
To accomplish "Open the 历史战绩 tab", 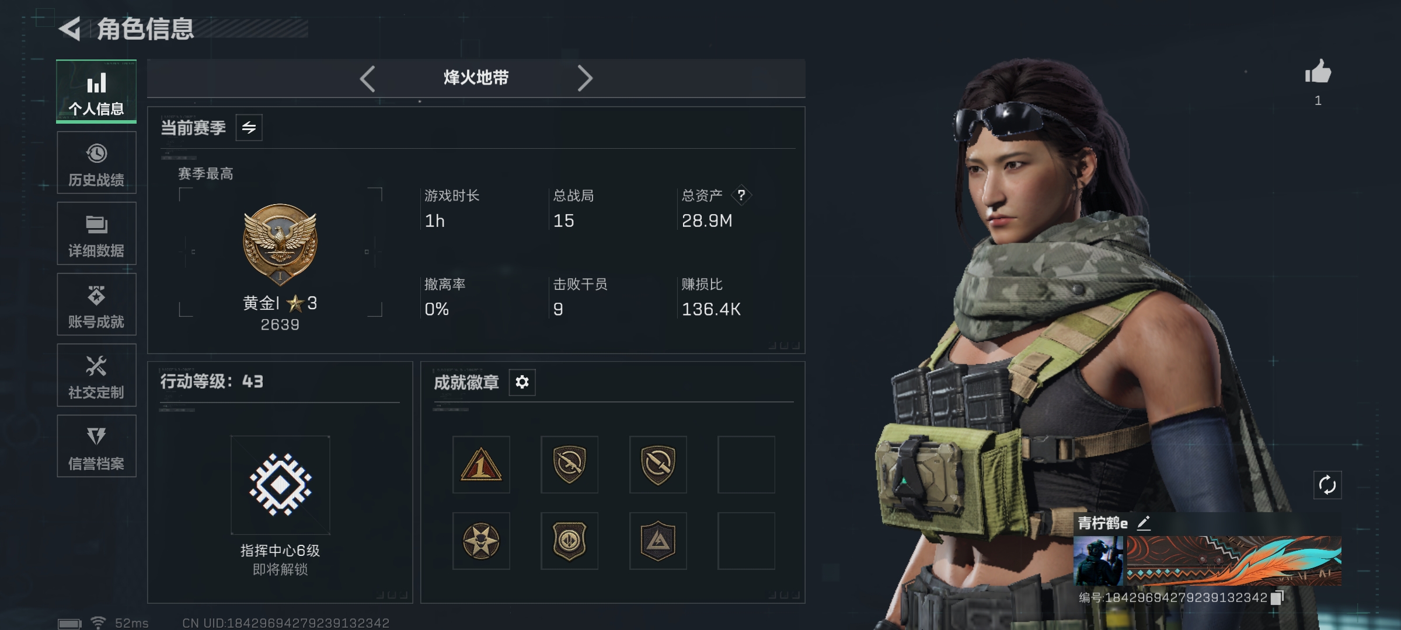I will pyautogui.click(x=96, y=163).
